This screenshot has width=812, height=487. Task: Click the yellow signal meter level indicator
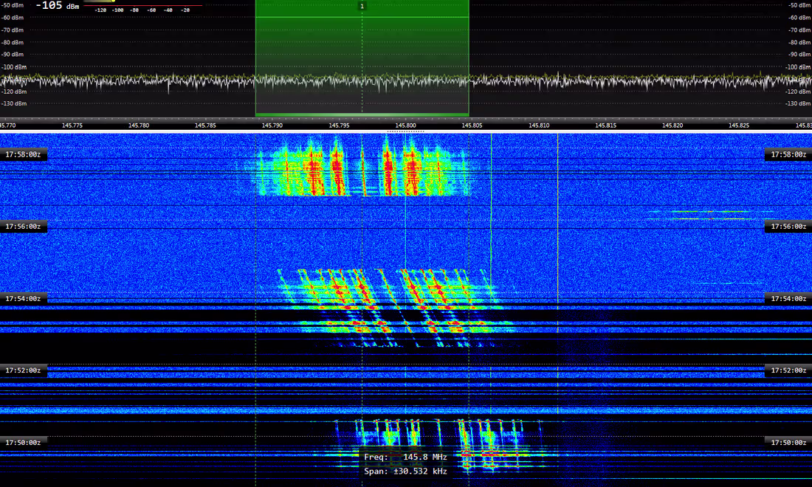coord(113,1)
